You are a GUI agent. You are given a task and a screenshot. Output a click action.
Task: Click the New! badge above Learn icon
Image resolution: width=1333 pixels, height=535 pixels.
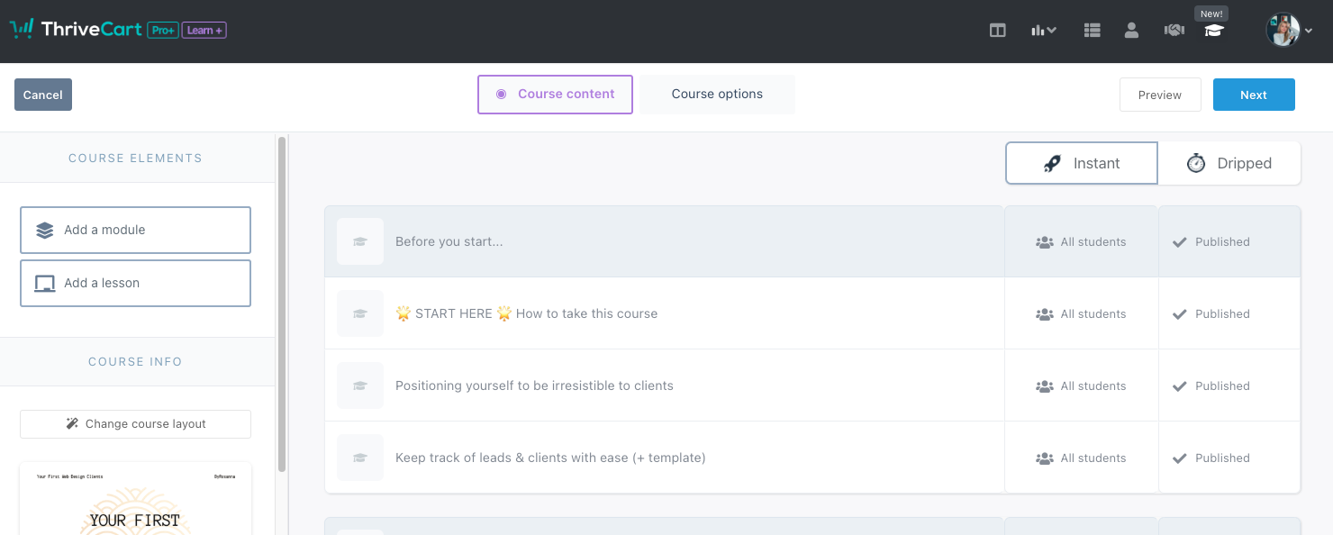[x=1211, y=14]
